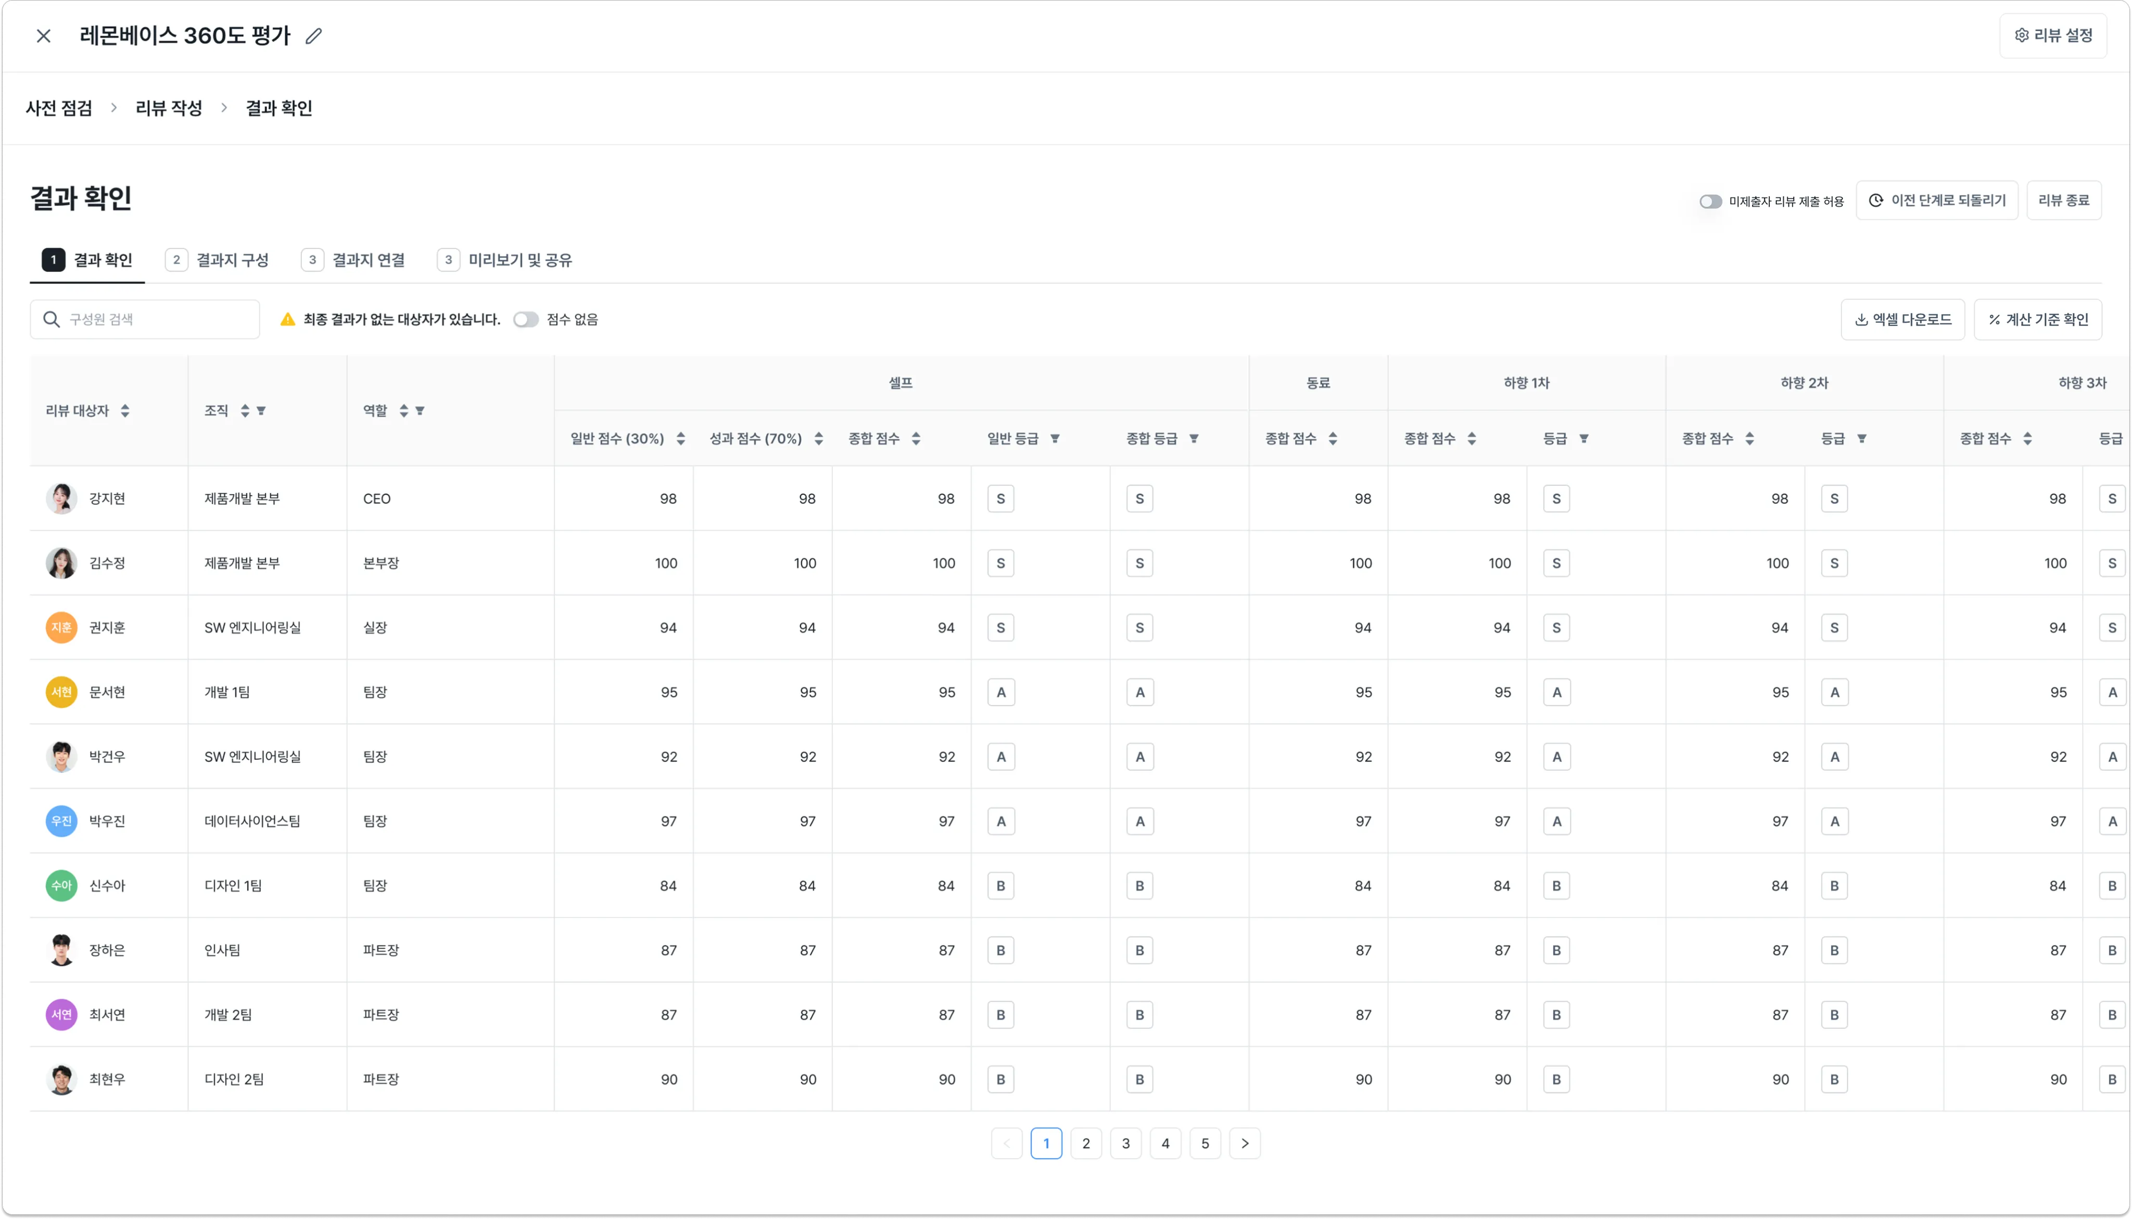Focus the 구성원 검색 search field
Screen dimensions: 2132x1219
[x=145, y=320]
